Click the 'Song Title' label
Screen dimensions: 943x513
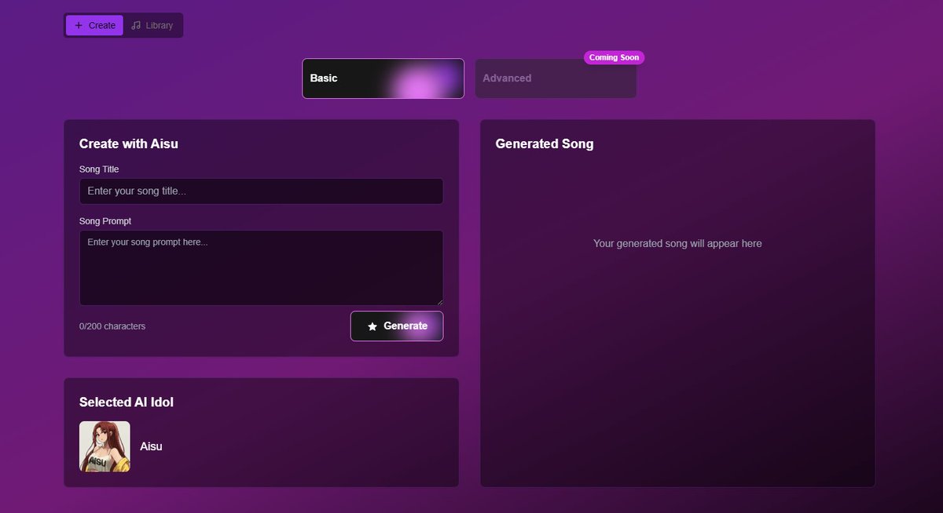[99, 169]
